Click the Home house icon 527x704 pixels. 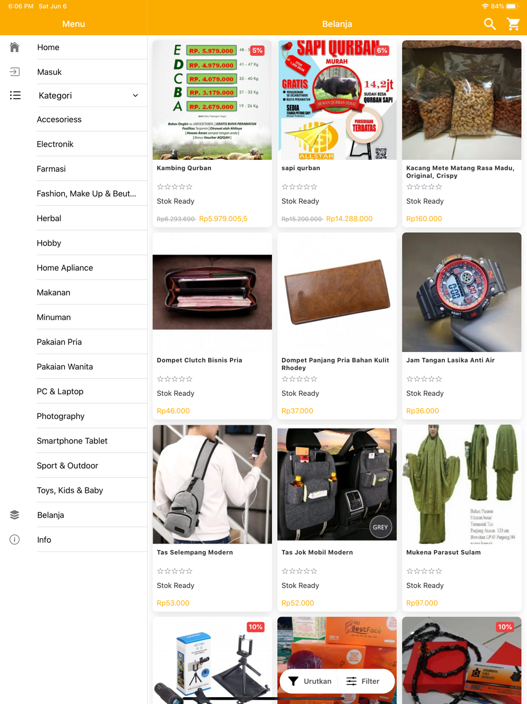click(x=15, y=47)
